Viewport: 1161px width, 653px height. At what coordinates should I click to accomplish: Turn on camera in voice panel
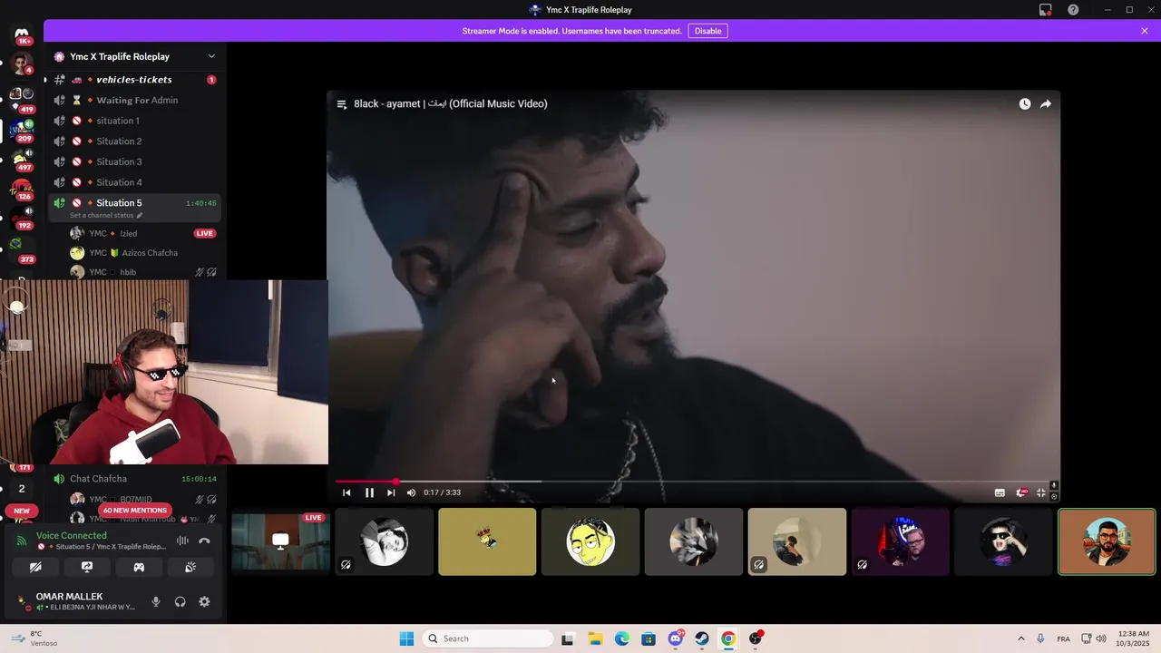(x=35, y=567)
